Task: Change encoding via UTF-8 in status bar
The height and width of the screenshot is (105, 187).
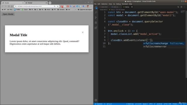Action: click(151, 104)
